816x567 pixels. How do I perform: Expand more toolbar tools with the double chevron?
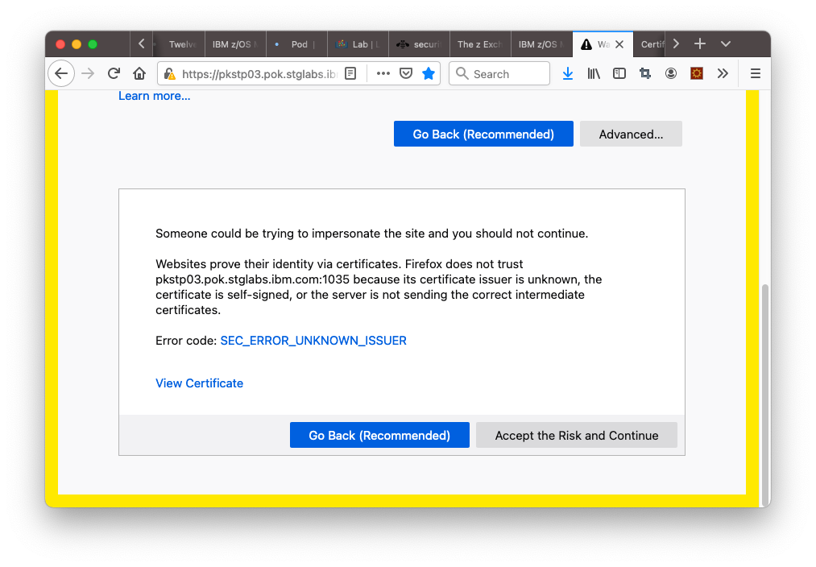click(x=723, y=73)
